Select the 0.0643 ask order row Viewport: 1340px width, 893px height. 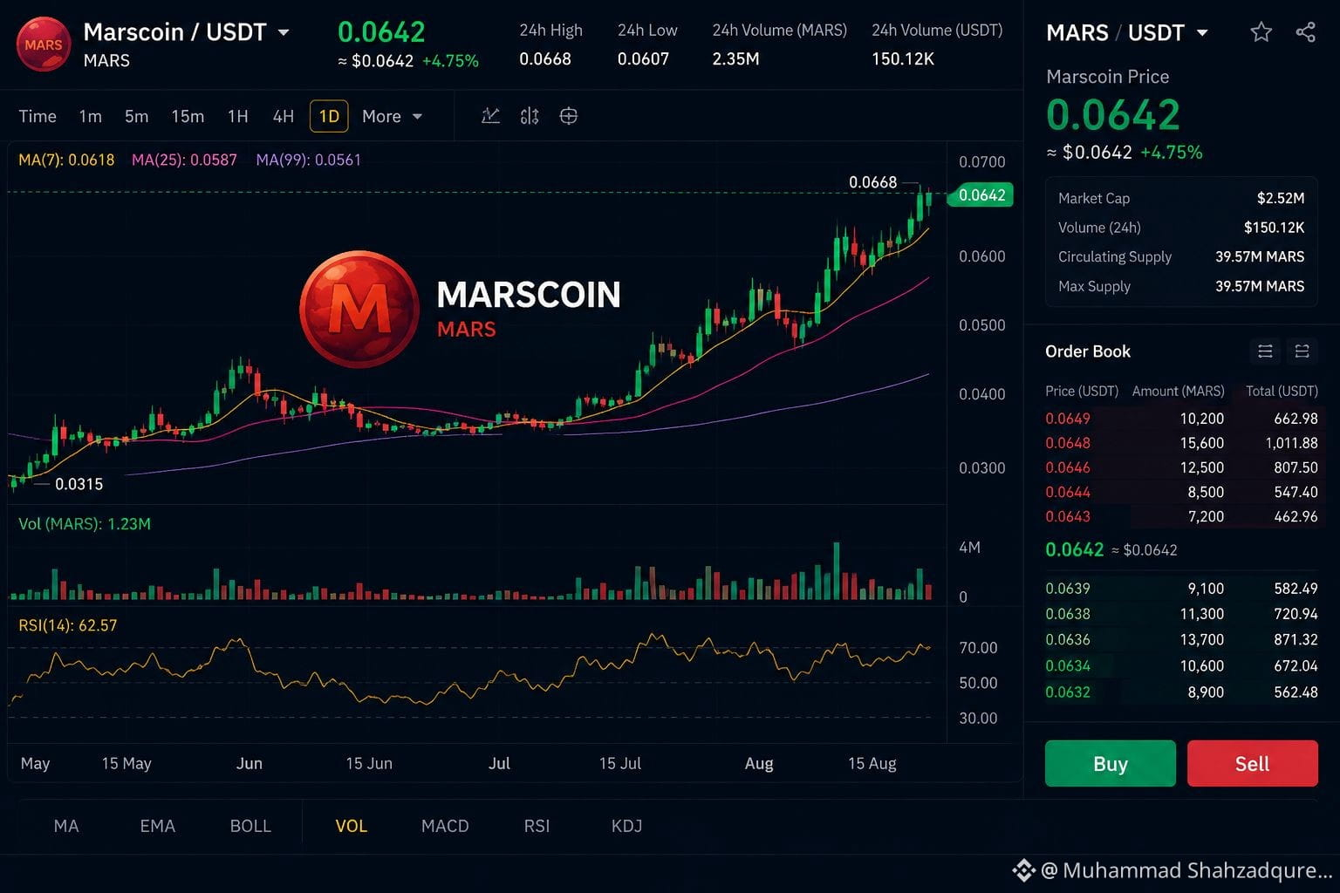click(1181, 516)
